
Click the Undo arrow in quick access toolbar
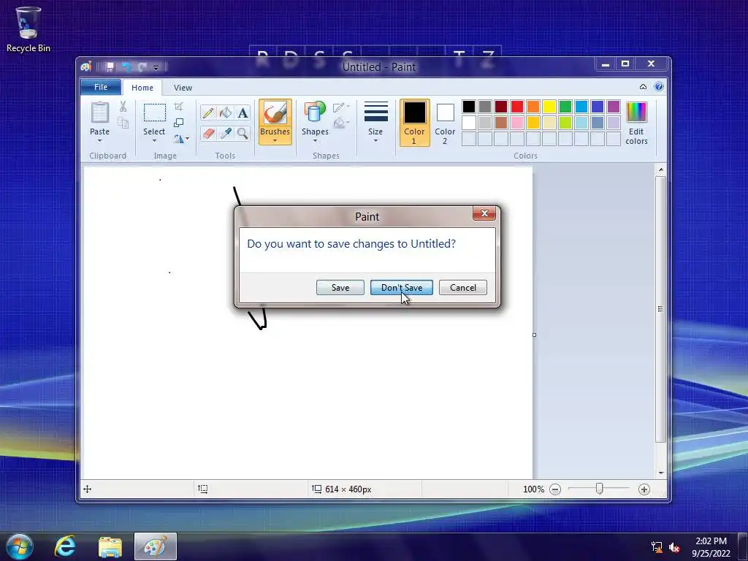pyautogui.click(x=126, y=66)
